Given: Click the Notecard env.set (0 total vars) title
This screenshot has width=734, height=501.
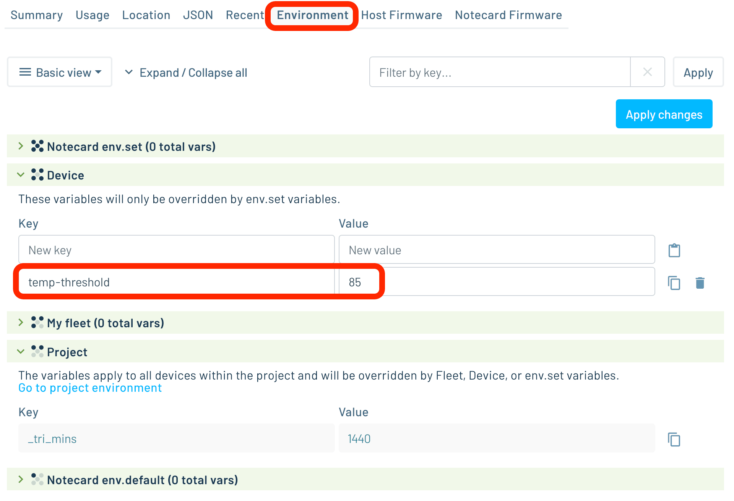Looking at the screenshot, I should (x=132, y=147).
